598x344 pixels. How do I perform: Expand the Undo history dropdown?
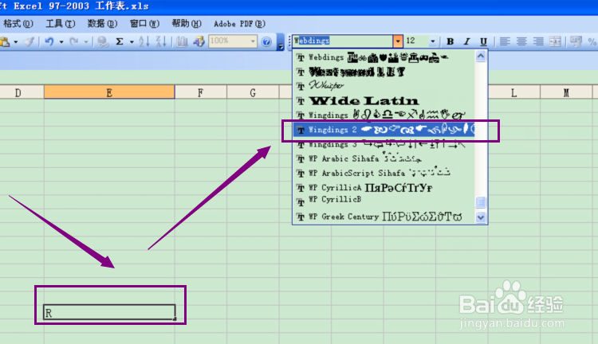click(61, 42)
